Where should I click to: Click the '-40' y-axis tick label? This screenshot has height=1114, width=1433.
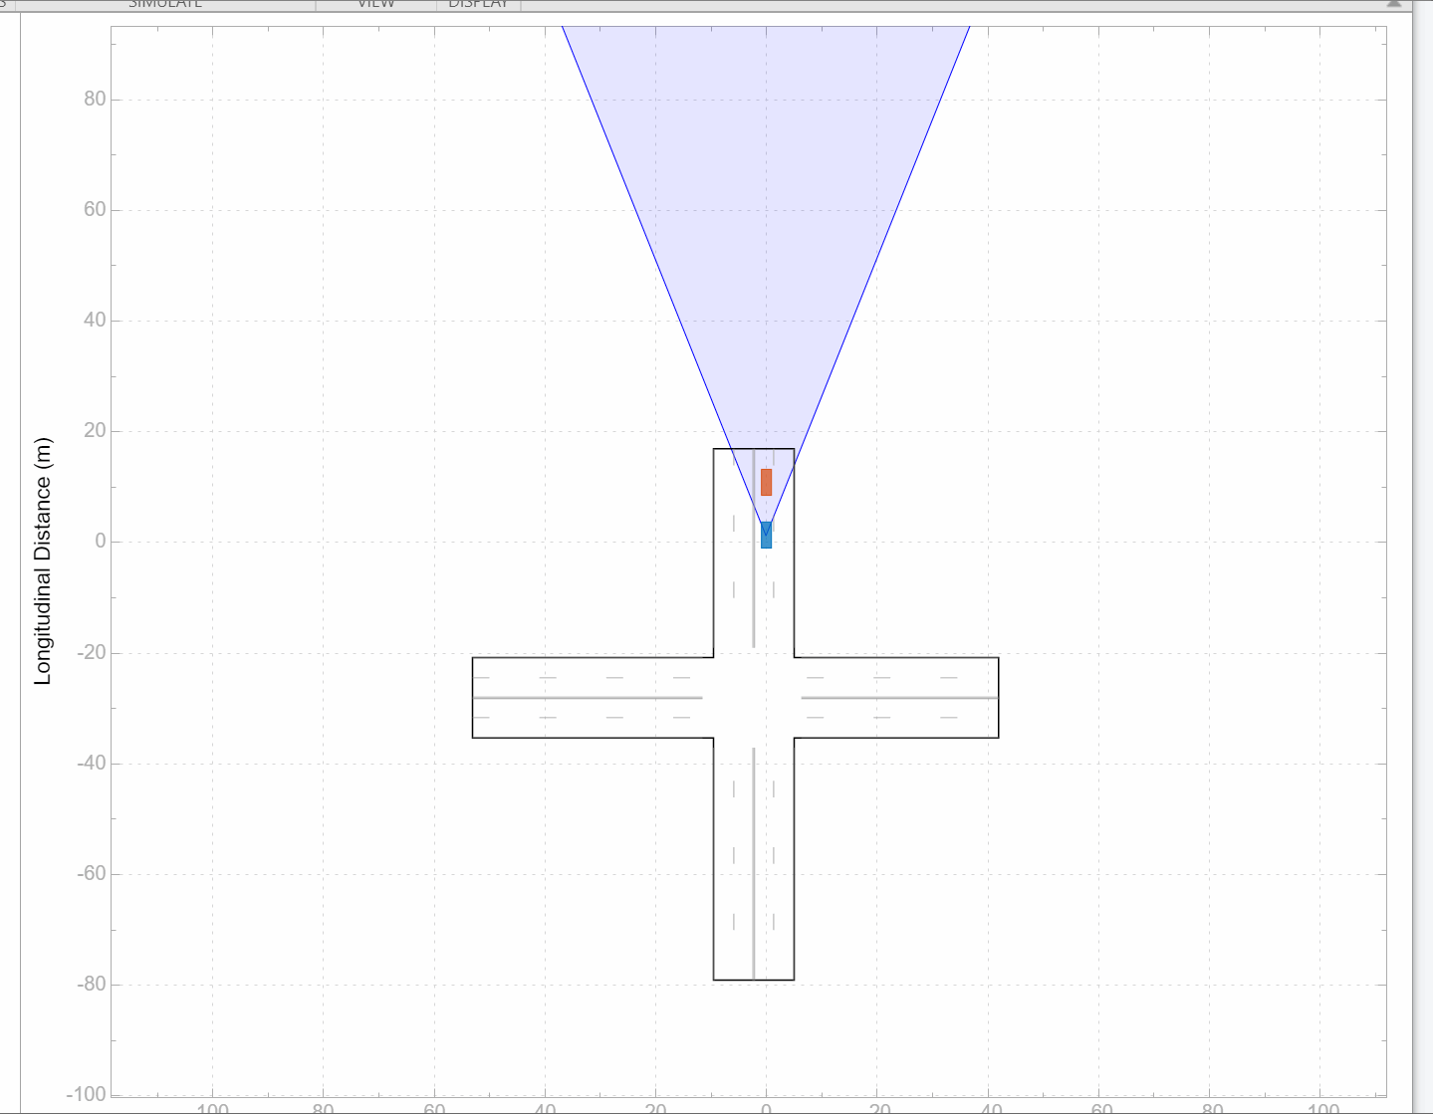click(x=92, y=764)
